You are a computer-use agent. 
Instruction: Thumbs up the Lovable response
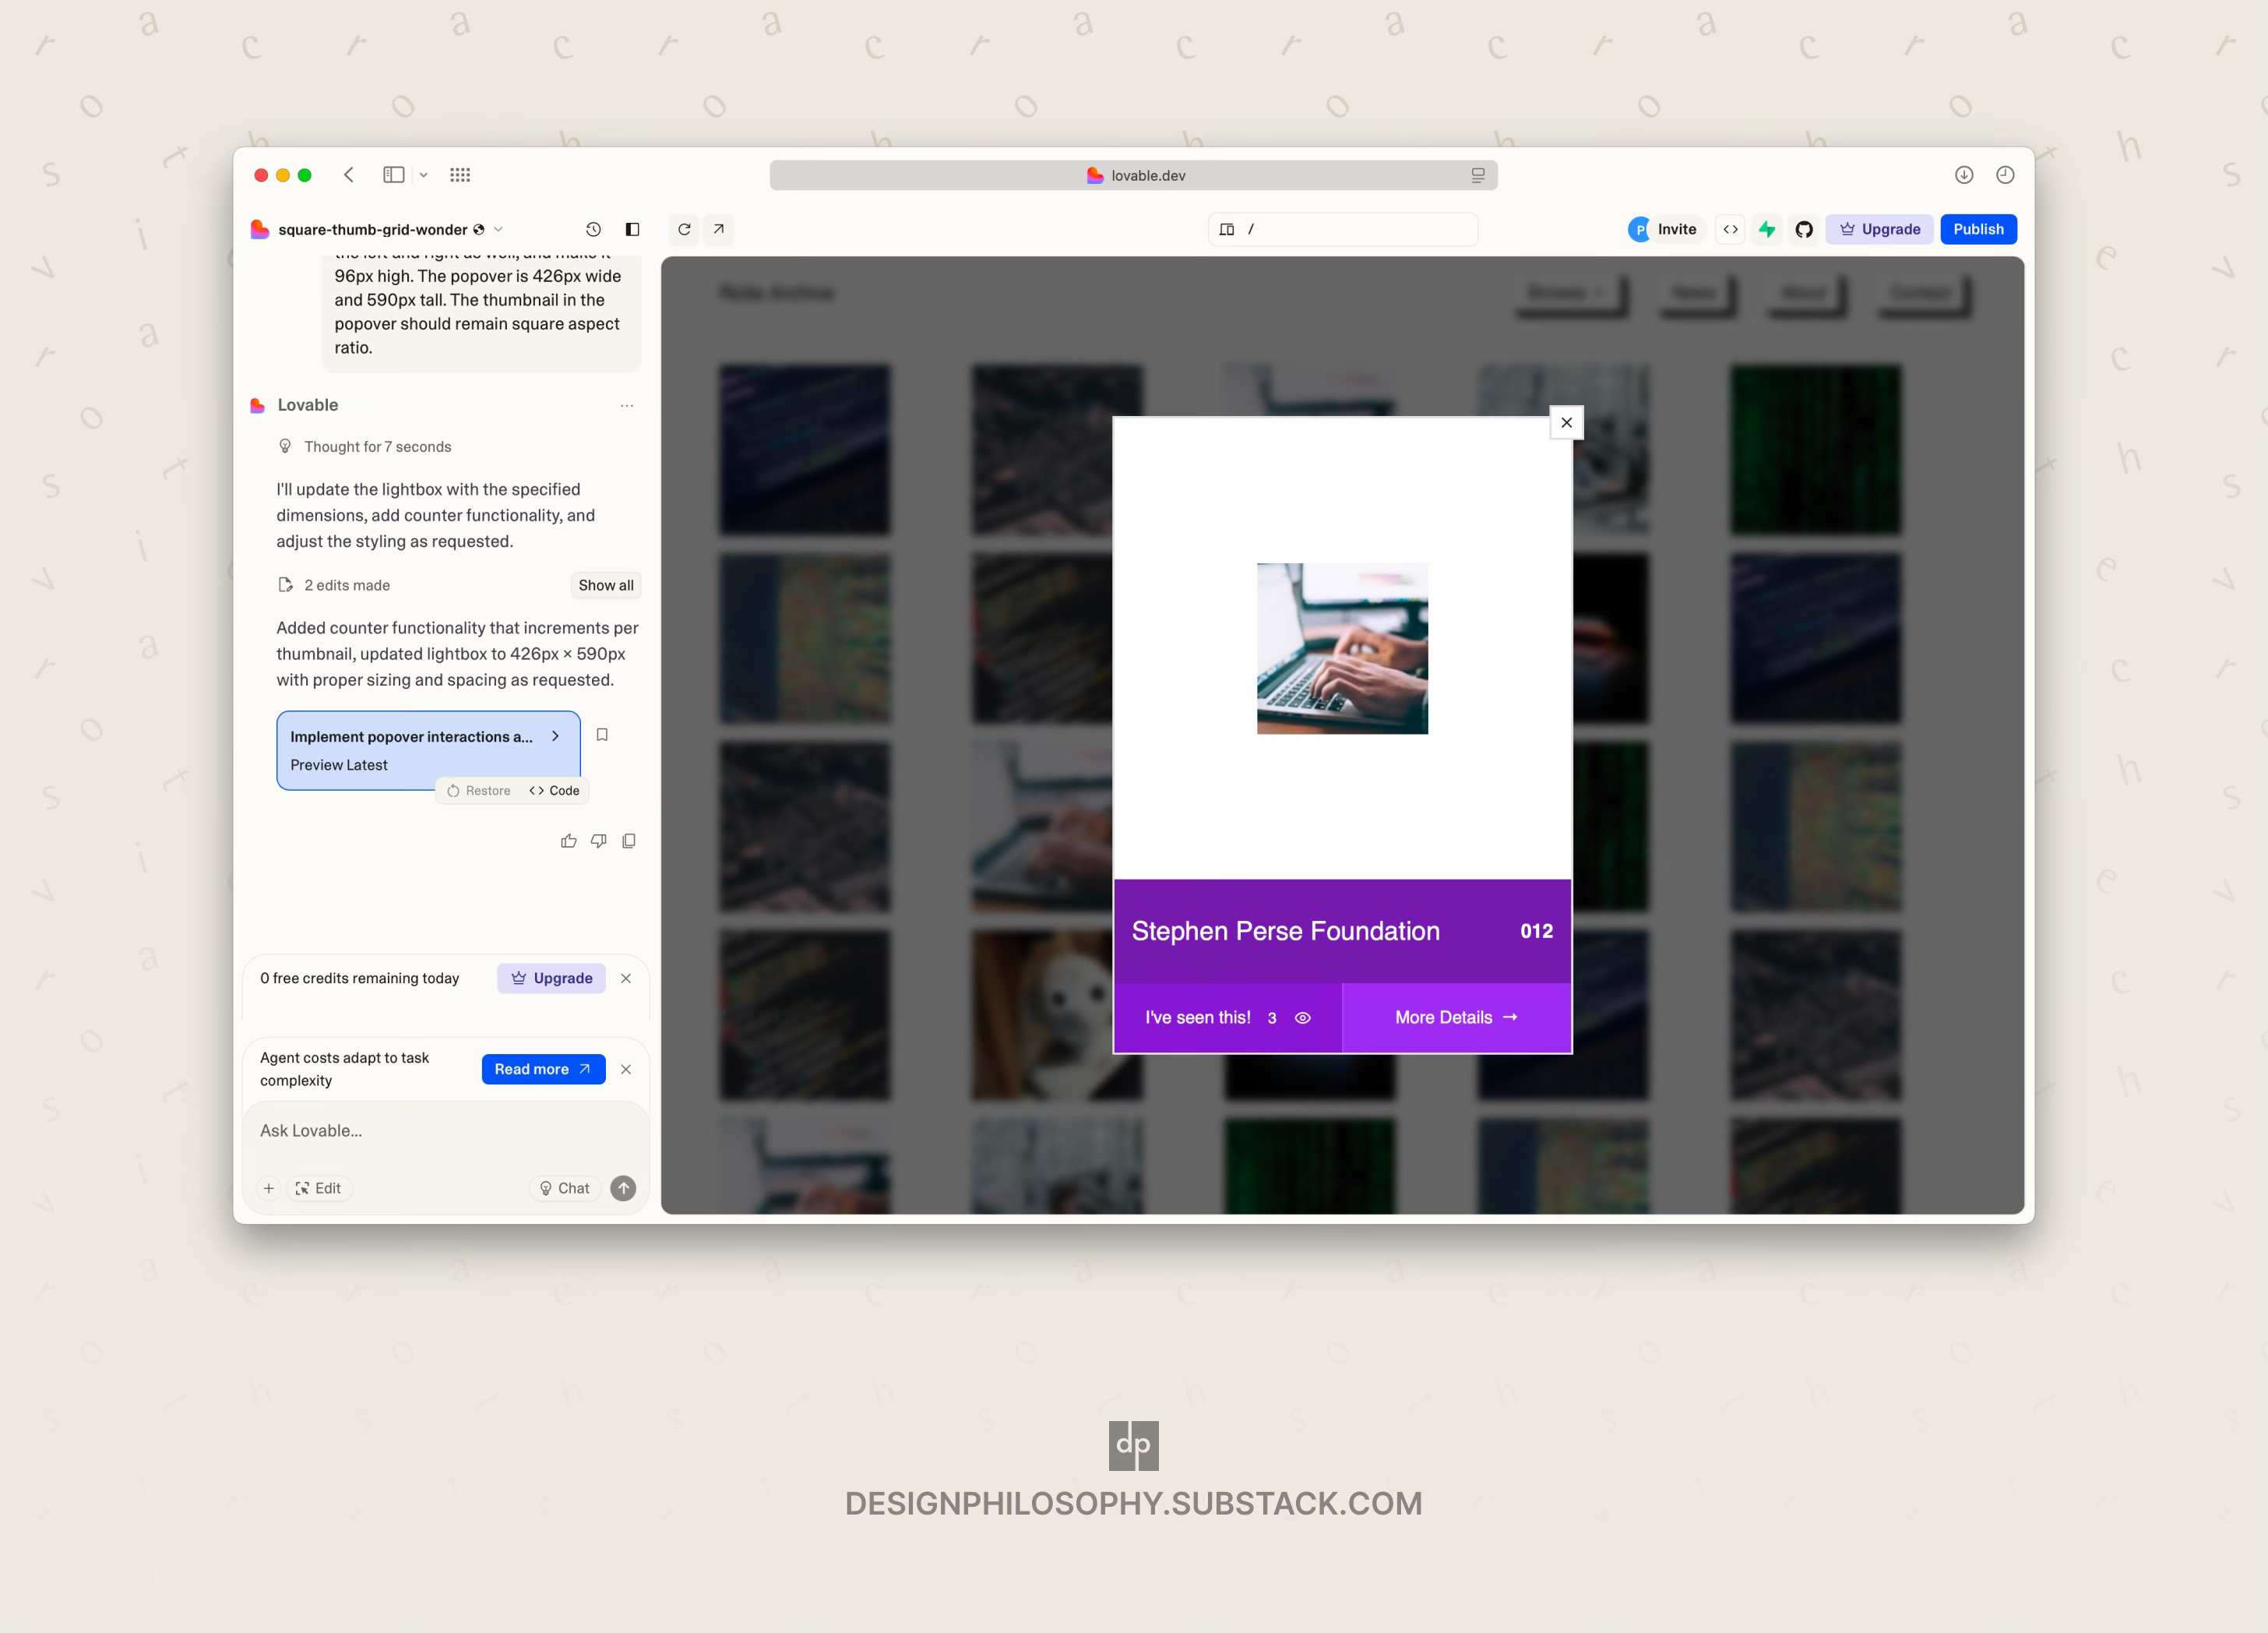568,841
